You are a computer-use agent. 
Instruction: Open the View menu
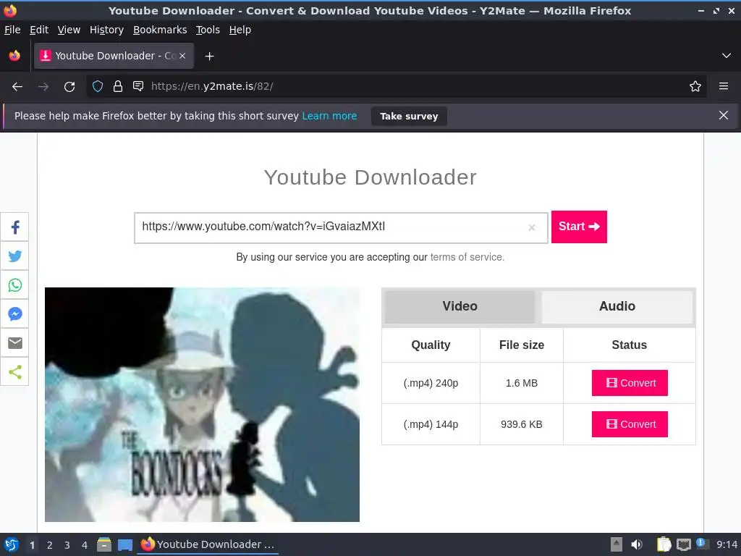tap(69, 30)
